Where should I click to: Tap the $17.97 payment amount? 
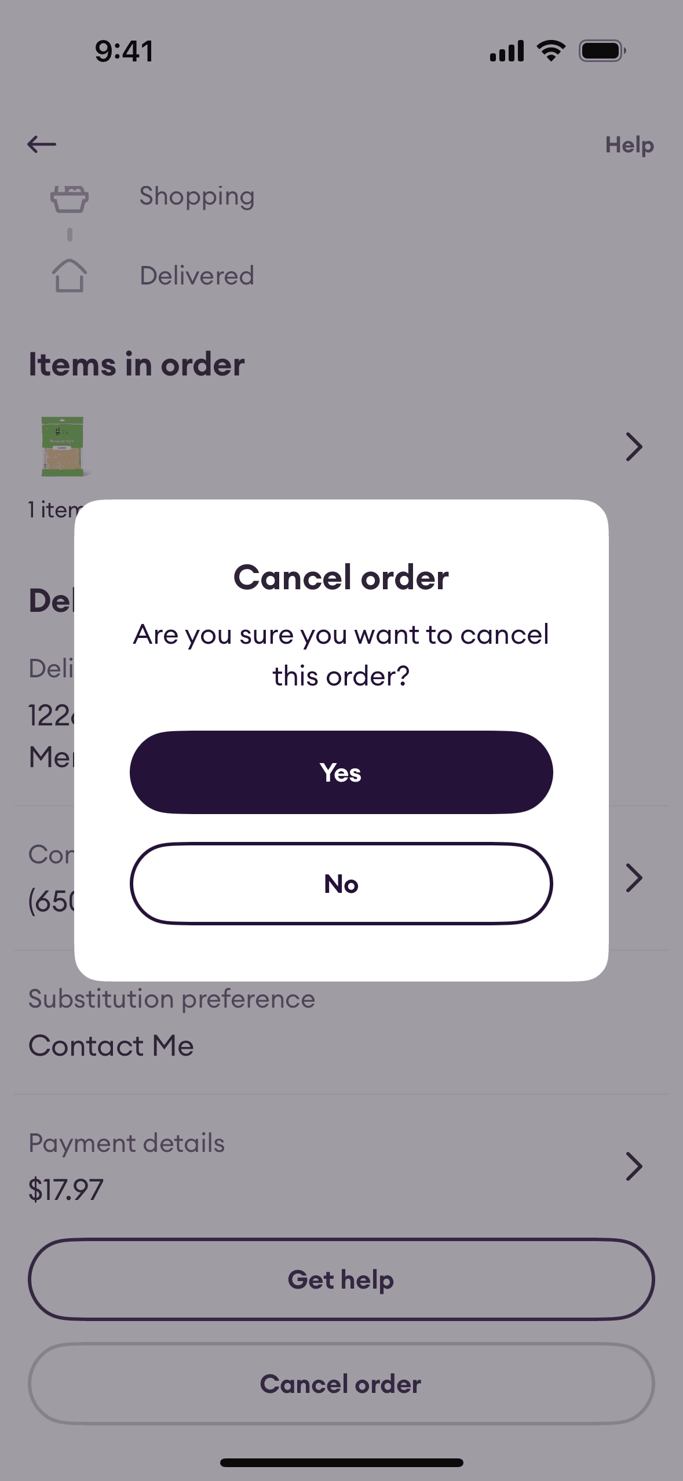[x=66, y=1190]
